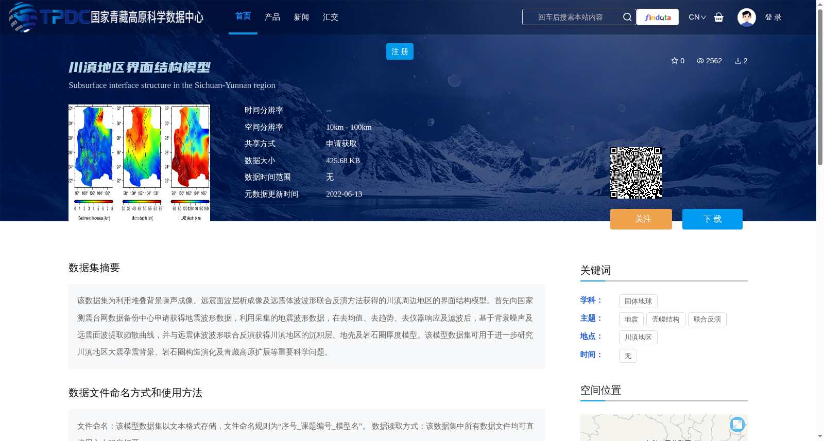Image resolution: width=824 pixels, height=441 pixels.
Task: Click the 2022-06-13 metadata update date
Action: (344, 194)
